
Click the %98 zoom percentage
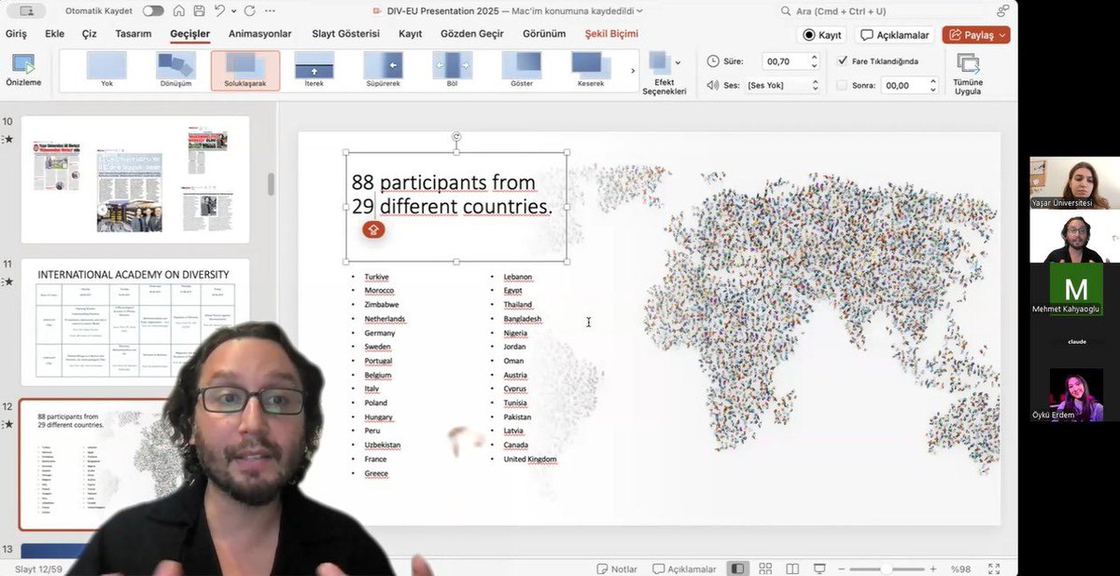point(961,569)
